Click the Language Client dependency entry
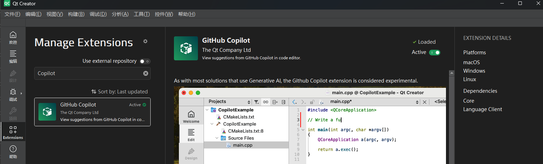 (483, 109)
